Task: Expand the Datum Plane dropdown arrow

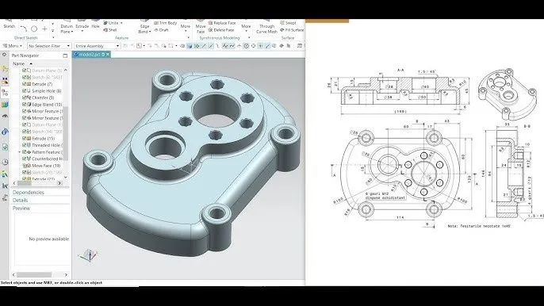Action: (x=72, y=32)
